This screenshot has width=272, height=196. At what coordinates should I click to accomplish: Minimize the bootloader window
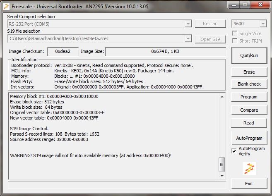pos(233,5)
